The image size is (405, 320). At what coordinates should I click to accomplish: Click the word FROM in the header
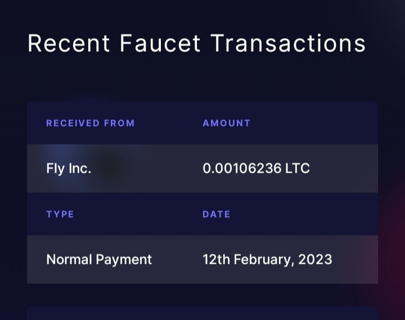tap(119, 123)
